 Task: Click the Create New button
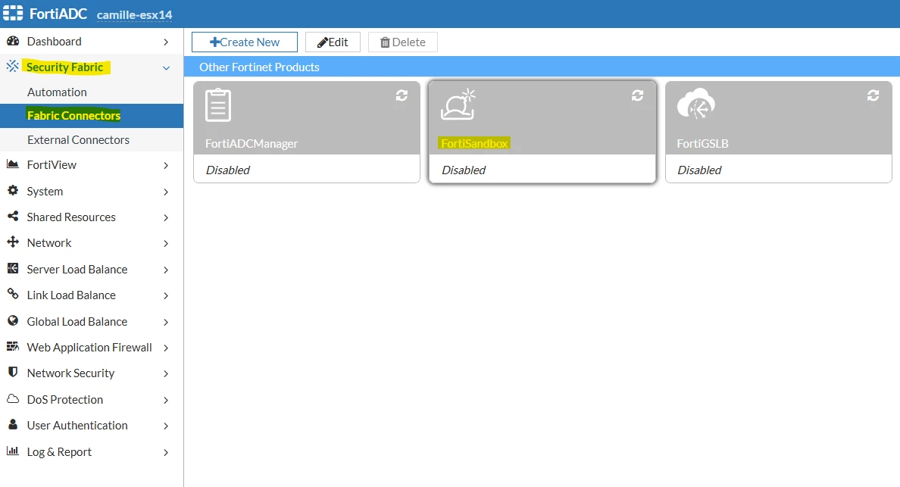click(245, 42)
